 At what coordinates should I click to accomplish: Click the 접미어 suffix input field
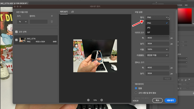tap(39, 22)
